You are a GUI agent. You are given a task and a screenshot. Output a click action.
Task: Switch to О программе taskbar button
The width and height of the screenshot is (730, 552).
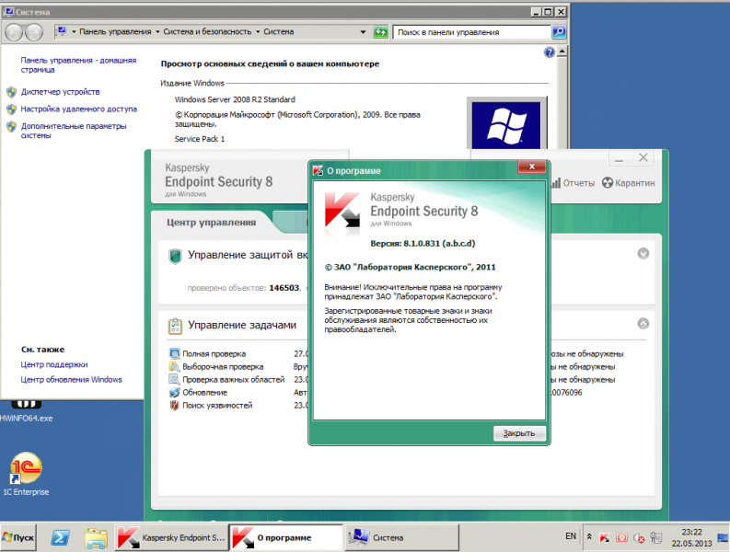pos(286,537)
